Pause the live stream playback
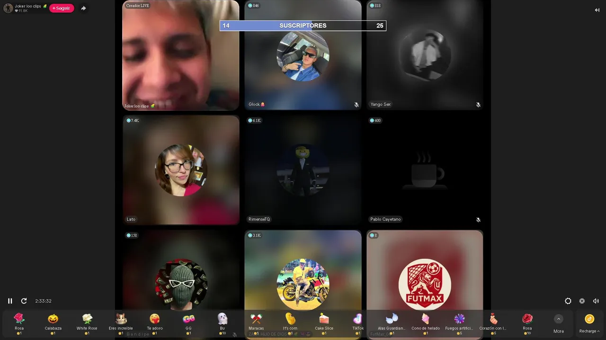 tap(10, 301)
